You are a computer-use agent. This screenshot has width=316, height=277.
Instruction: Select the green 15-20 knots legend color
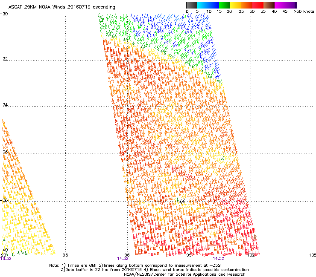click(225, 5)
